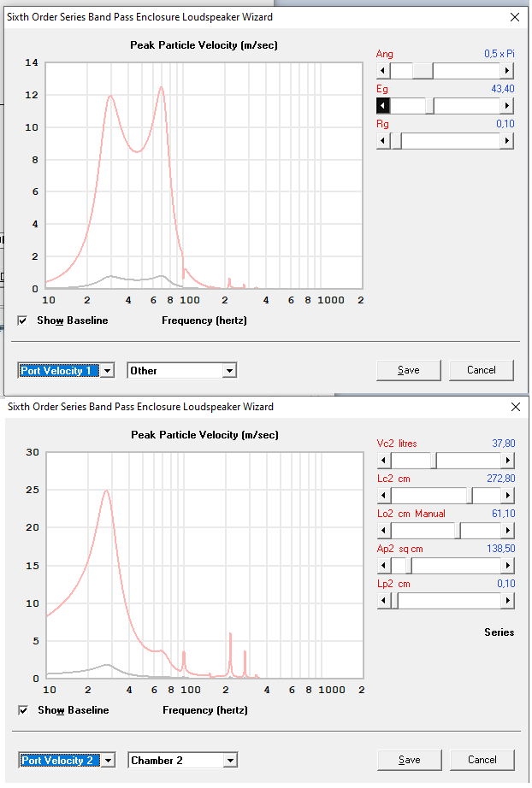Screen dimensions: 532x788
Task: Click the Rg slider thumb
Action: pyautogui.click(x=396, y=141)
